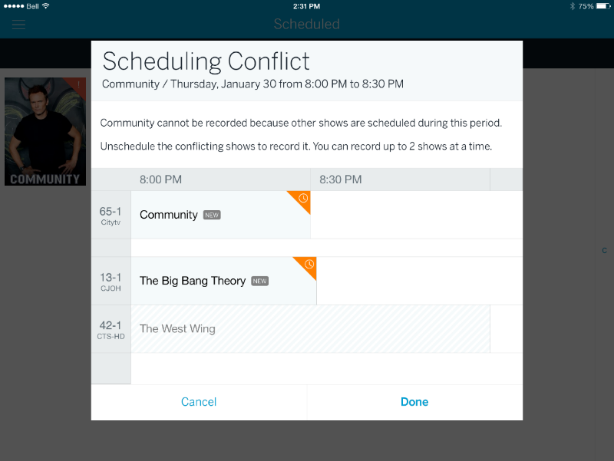The height and width of the screenshot is (461, 614).
Task: Click the NEW badge beside Community
Action: (212, 215)
